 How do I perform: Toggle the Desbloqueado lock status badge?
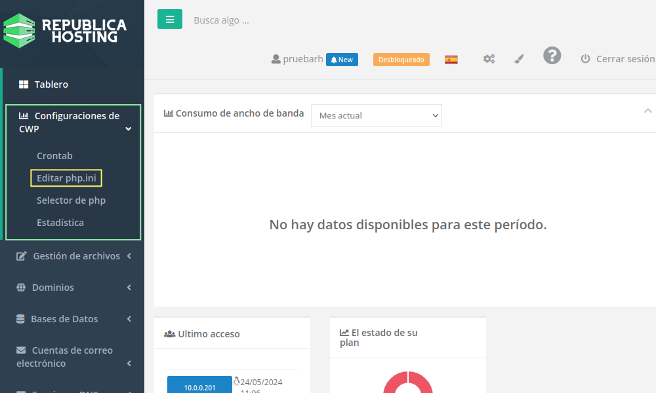401,60
